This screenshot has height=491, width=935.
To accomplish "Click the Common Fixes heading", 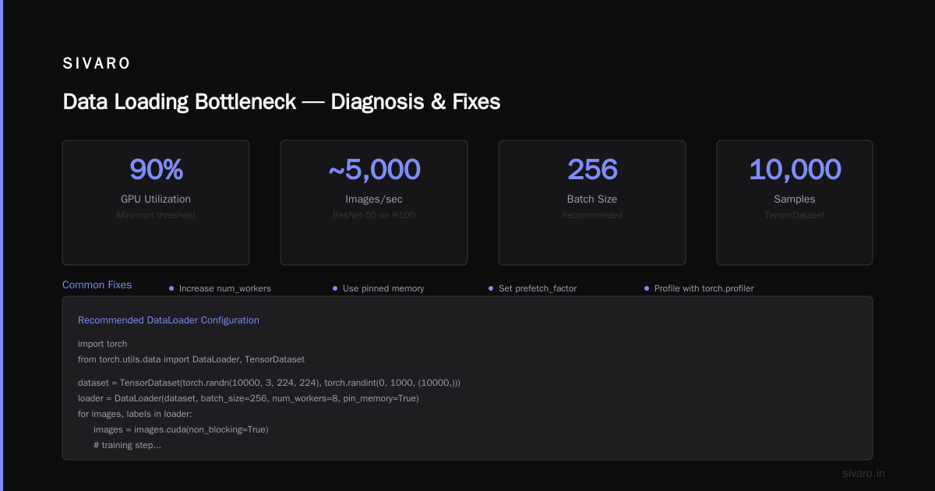I will pos(97,285).
